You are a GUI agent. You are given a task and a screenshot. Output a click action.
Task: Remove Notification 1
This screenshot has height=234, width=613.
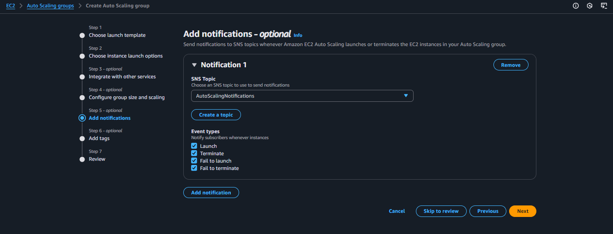[511, 65]
